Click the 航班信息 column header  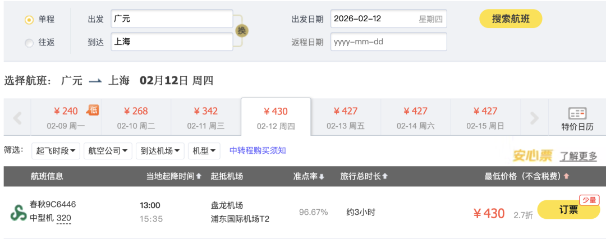click(47, 176)
